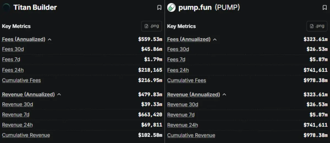The height and width of the screenshot is (143, 330).
Task: Click the pump.fun (PUMP) title text
Action: [x=209, y=7]
